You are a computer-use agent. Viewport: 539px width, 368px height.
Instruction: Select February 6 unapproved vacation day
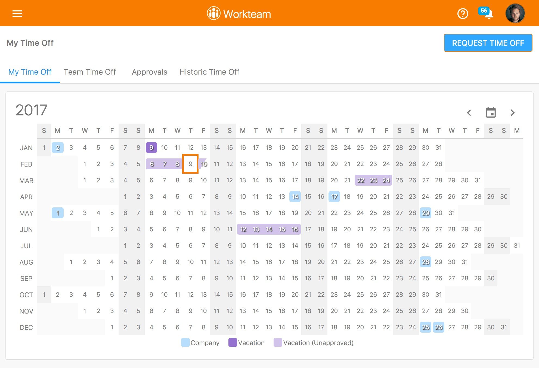point(152,164)
